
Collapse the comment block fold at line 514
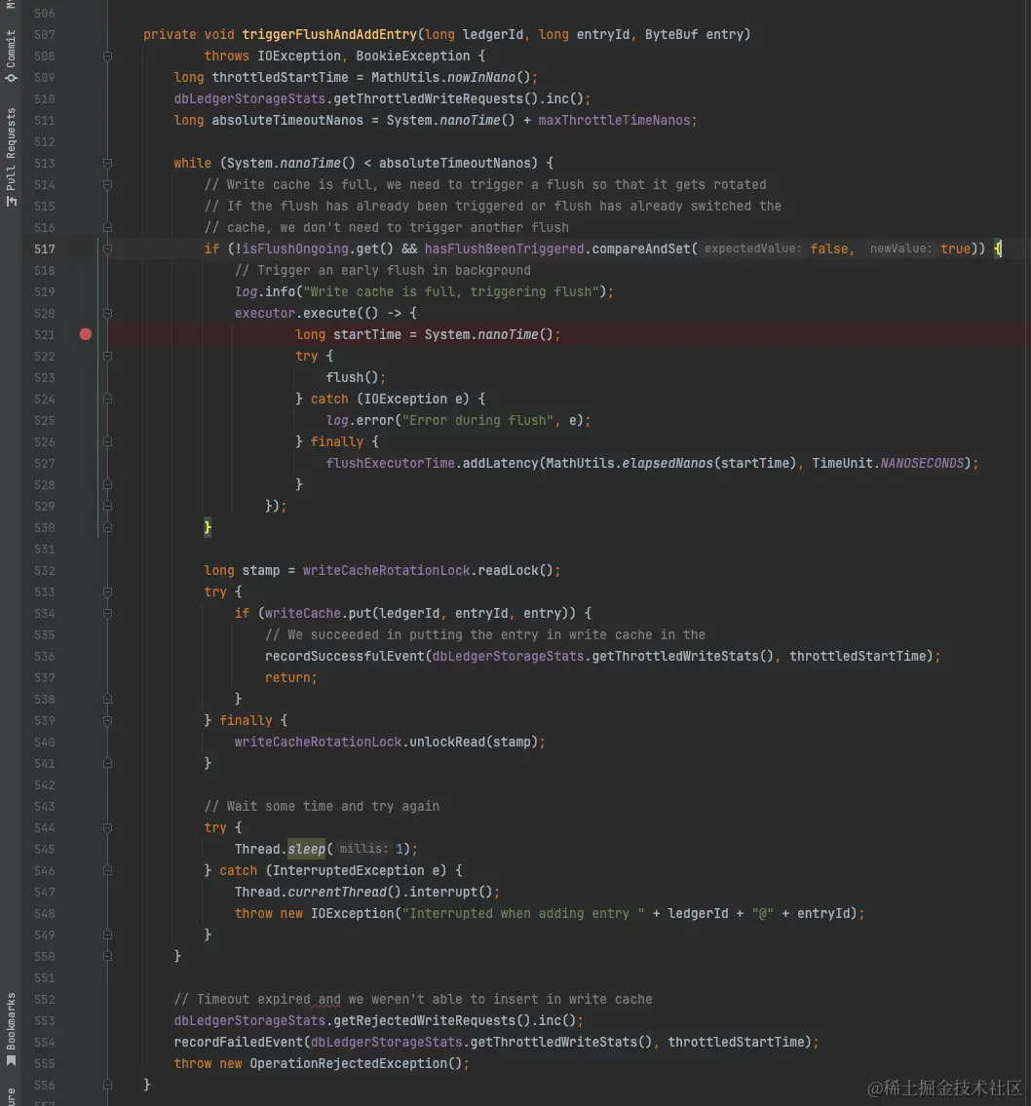(x=107, y=185)
